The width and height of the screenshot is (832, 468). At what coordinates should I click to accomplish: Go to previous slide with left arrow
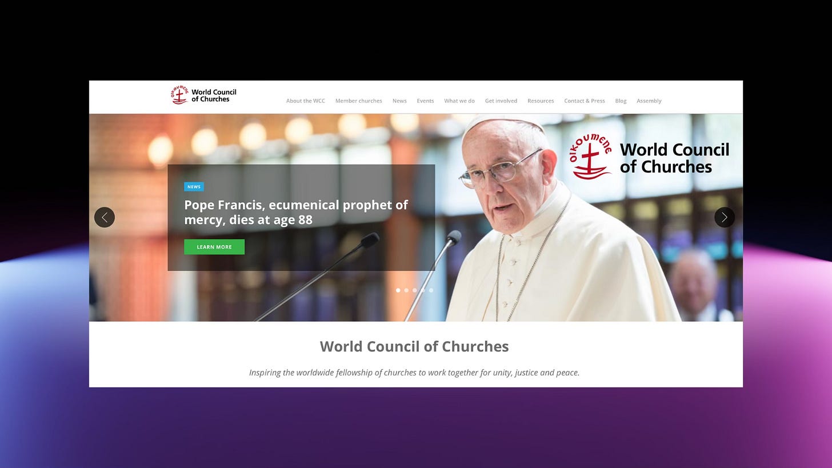point(105,217)
